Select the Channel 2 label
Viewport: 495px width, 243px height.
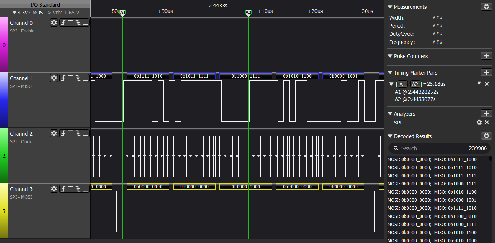point(21,134)
